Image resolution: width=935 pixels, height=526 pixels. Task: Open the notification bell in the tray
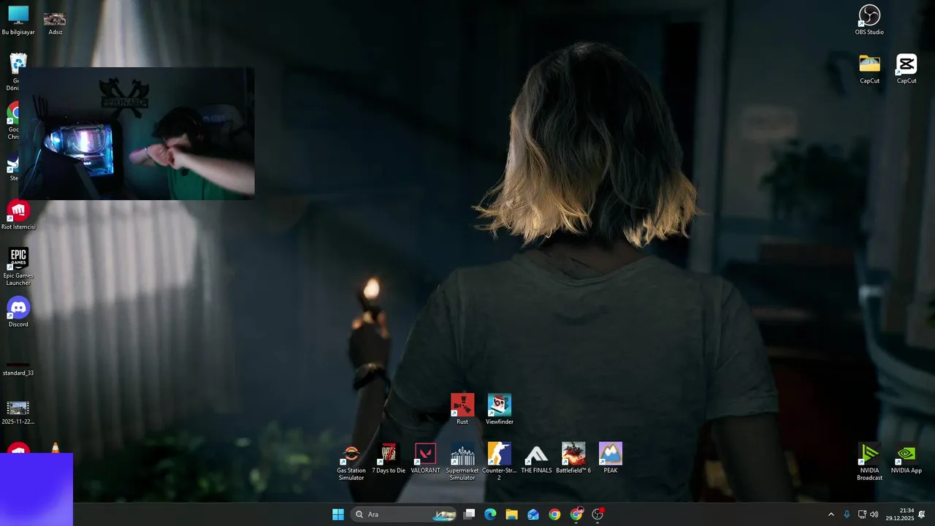[x=922, y=514]
